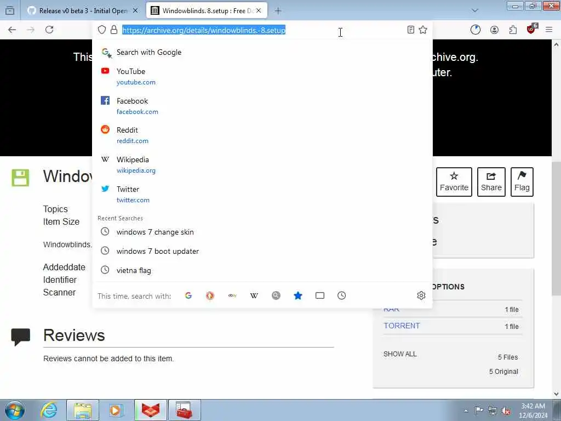Viewport: 561px width, 421px height.
Task: Select Reddit suggestion in dropdown
Action: [262, 135]
